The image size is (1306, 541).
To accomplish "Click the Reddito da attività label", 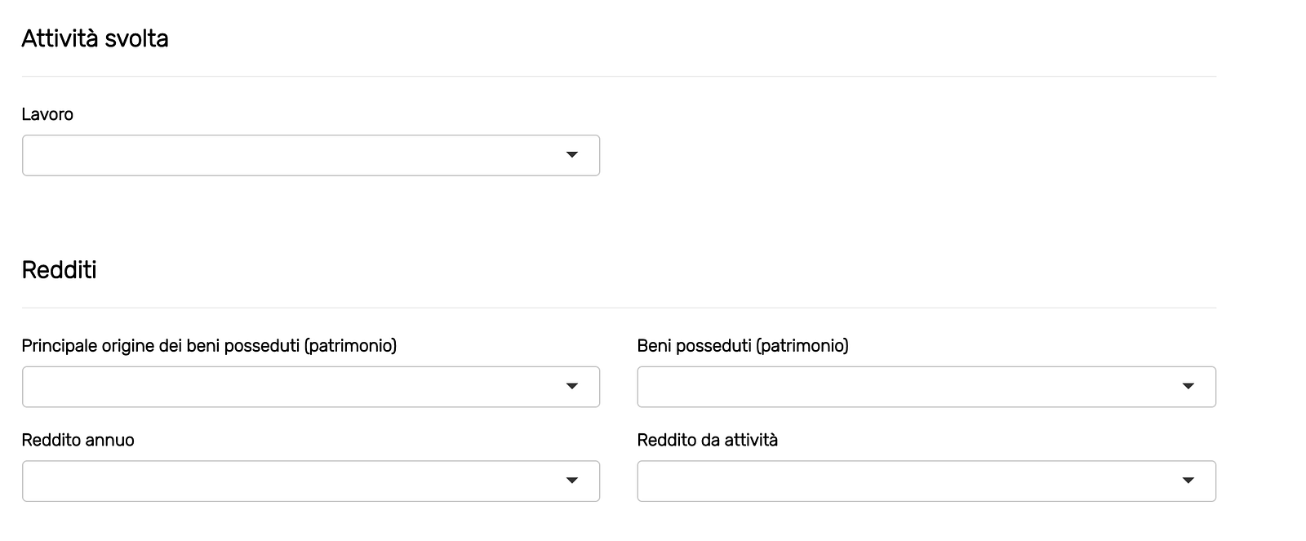I will pyautogui.click(x=707, y=441).
